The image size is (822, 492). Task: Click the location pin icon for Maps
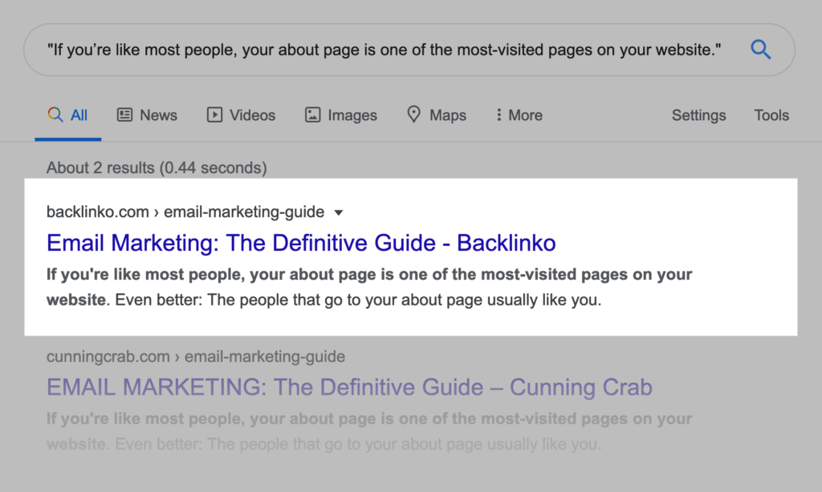pos(414,115)
